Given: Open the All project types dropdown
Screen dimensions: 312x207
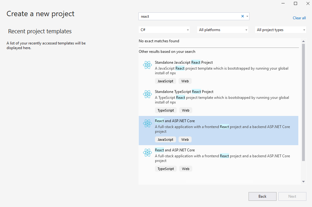Looking at the screenshot, I should click(x=281, y=30).
